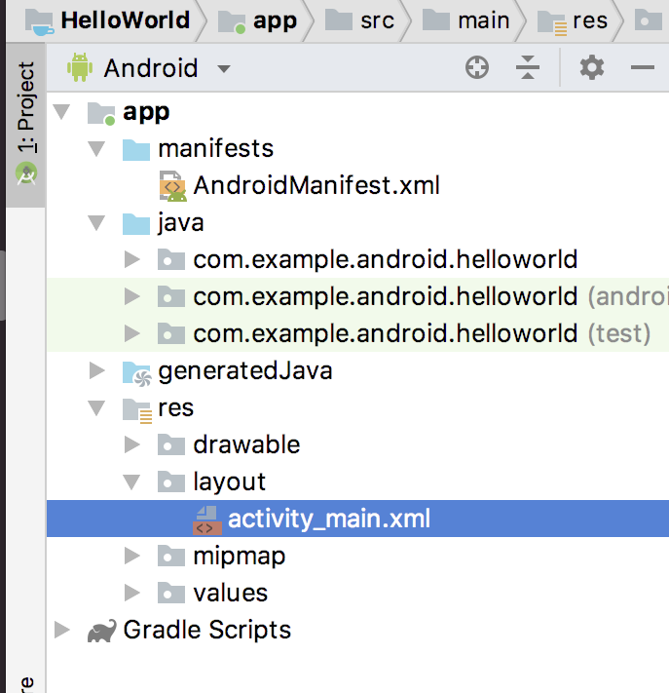Click the AndroidManifest.xml file icon
This screenshot has height=693, width=669.
(173, 185)
